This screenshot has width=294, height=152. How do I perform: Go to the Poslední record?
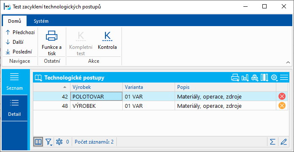click(19, 52)
